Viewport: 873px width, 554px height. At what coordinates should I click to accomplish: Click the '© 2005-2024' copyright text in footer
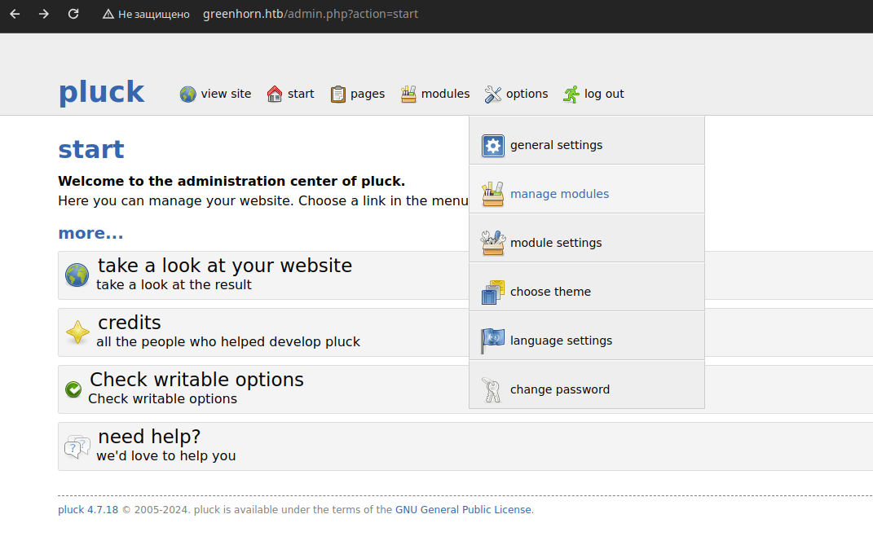click(x=156, y=510)
